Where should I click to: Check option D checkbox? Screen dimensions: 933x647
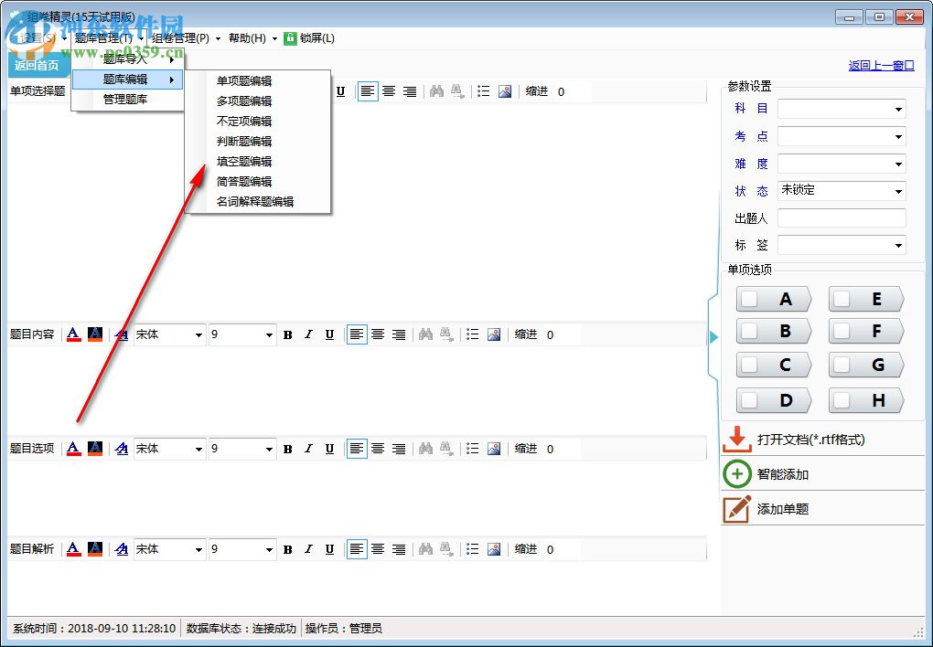[x=750, y=400]
